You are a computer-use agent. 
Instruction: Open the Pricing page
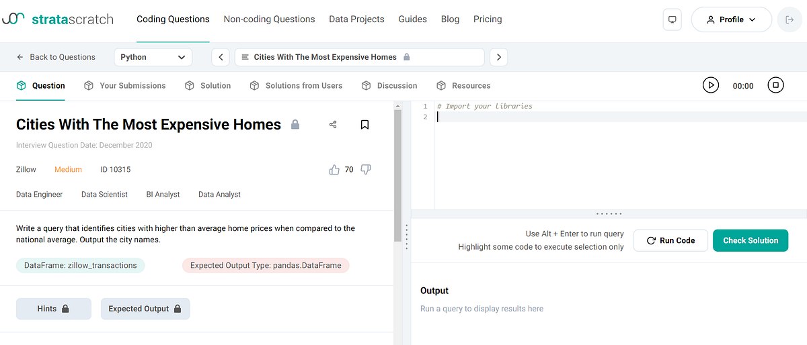click(488, 19)
